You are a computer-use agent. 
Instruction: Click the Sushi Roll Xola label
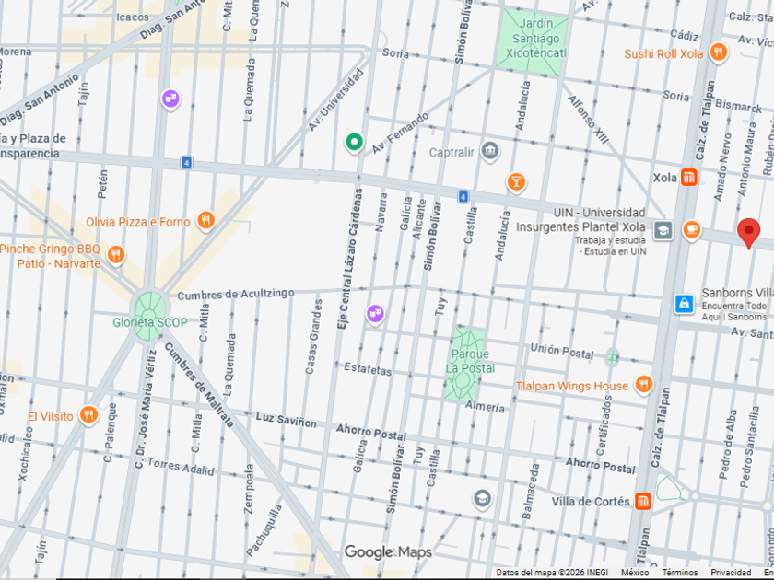tap(663, 53)
